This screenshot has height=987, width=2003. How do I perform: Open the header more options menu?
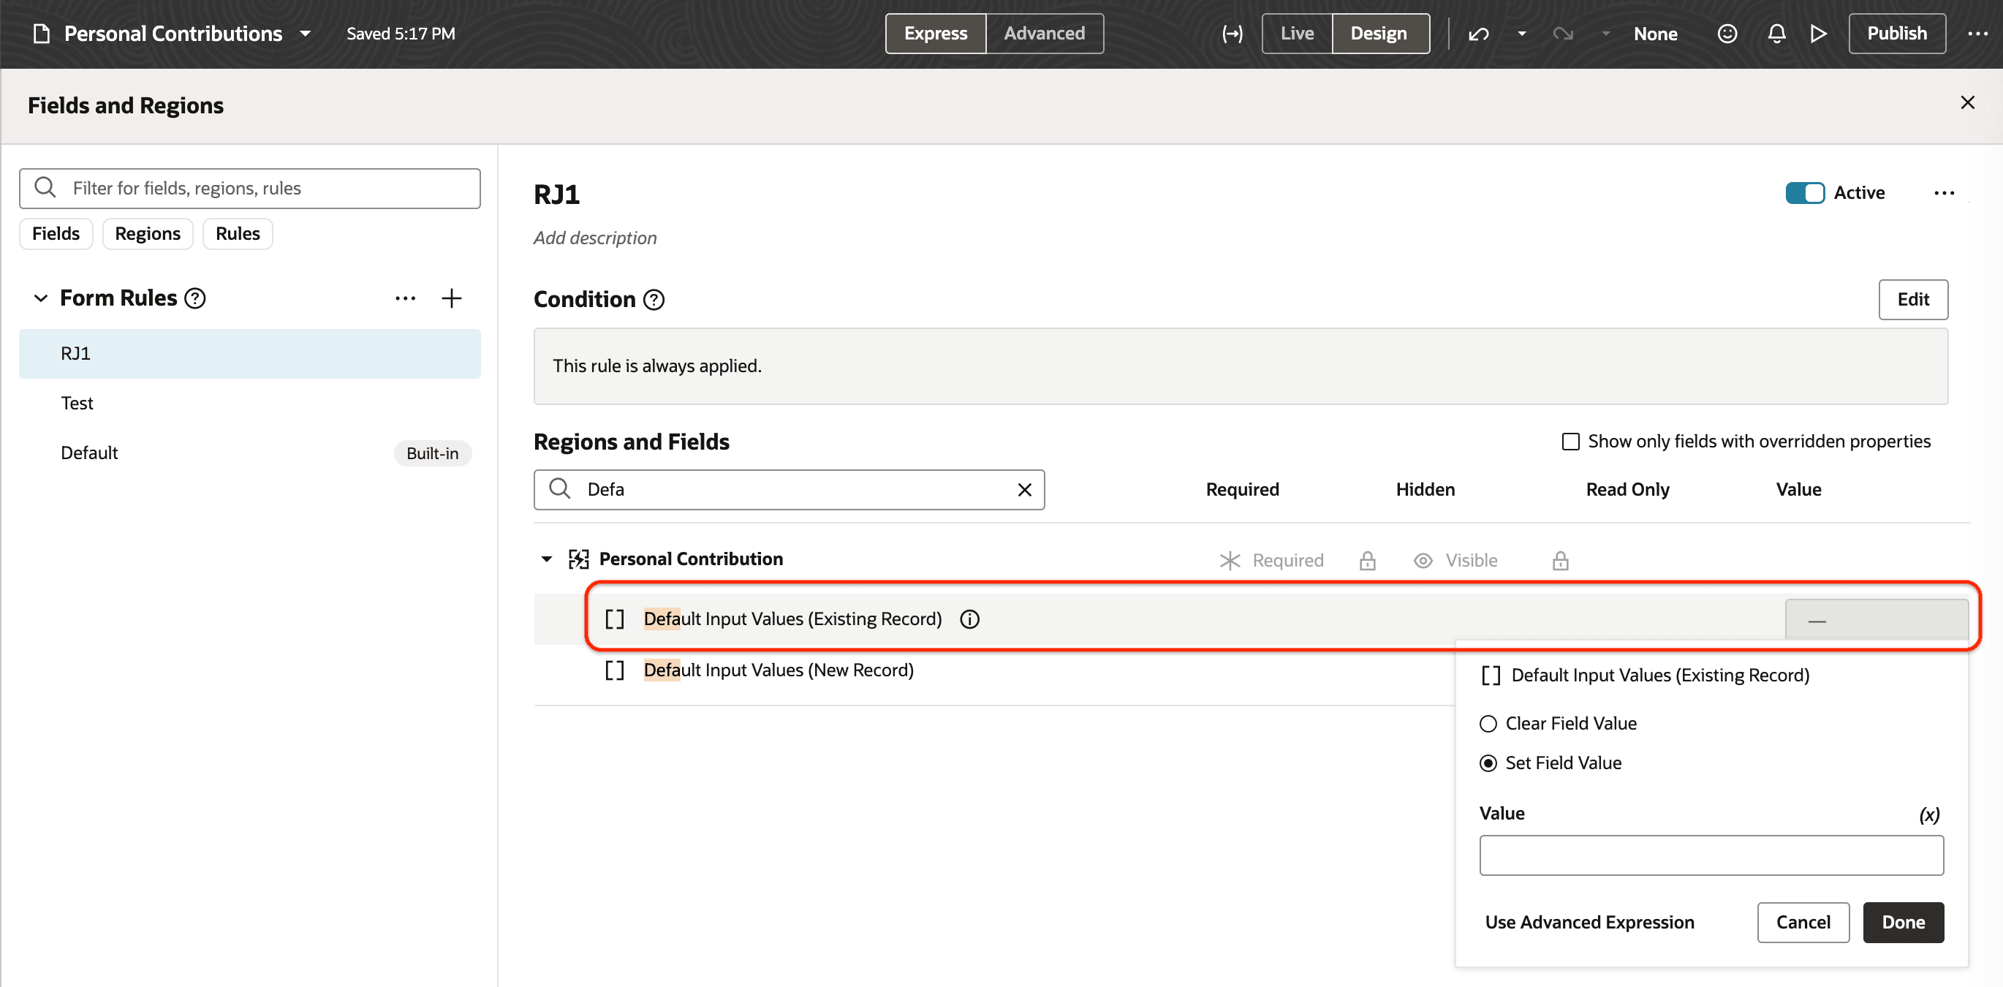(1977, 34)
